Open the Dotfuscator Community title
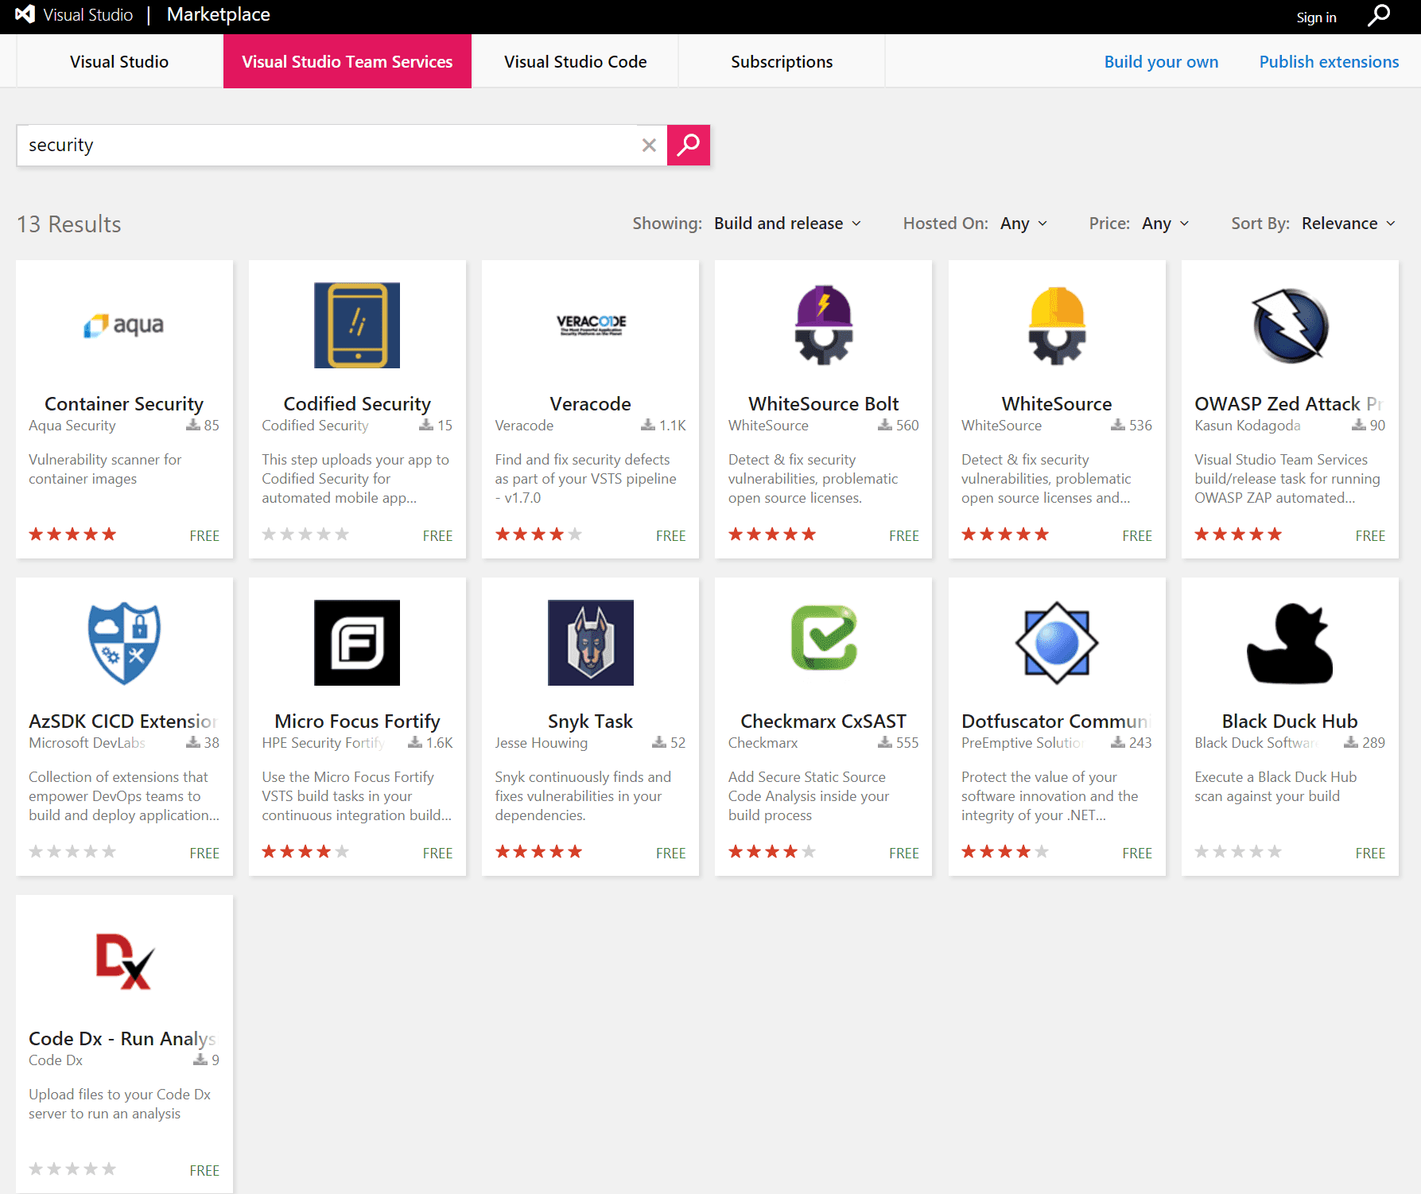Viewport: 1421px width, 1194px height. click(x=1056, y=721)
